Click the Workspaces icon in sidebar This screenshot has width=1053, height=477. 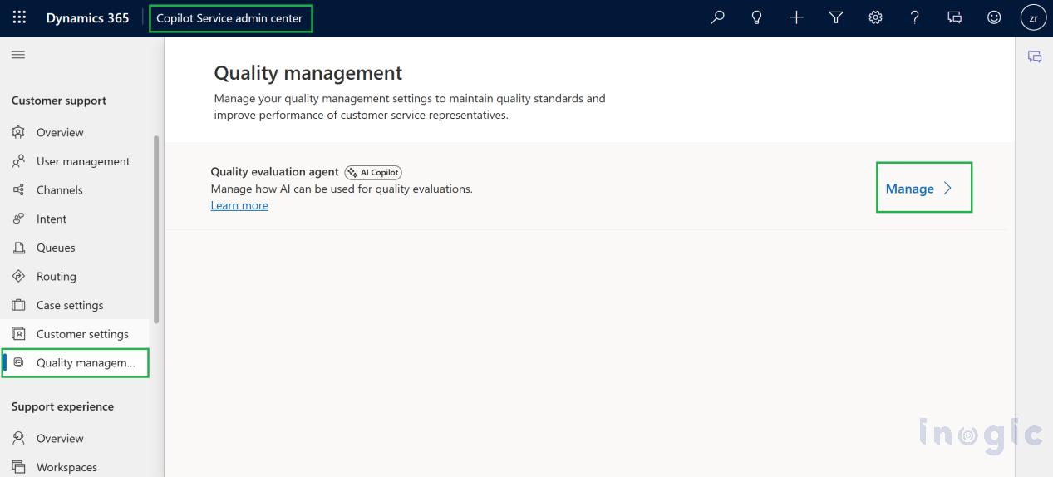click(18, 467)
